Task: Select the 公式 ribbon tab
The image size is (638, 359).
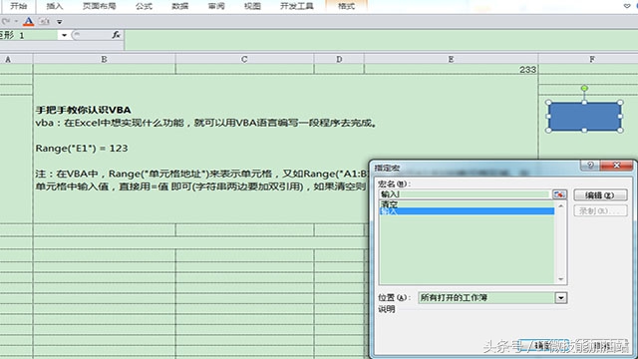Action: click(144, 6)
